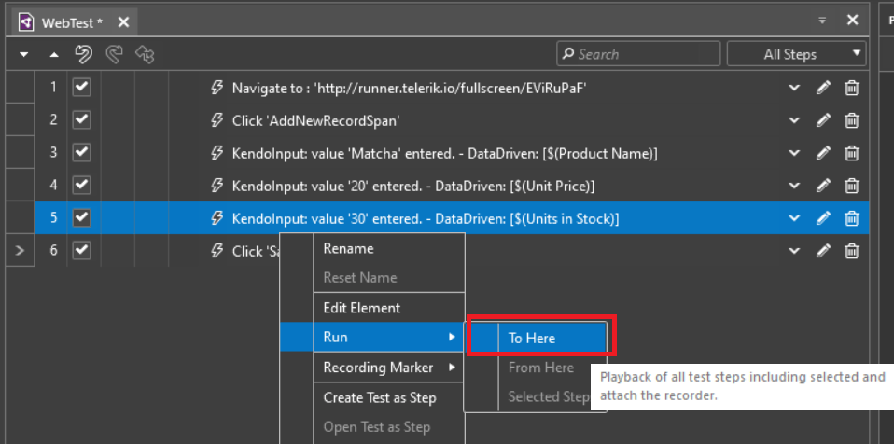Open the All Steps filter dropdown
This screenshot has height=444, width=894.
(797, 54)
